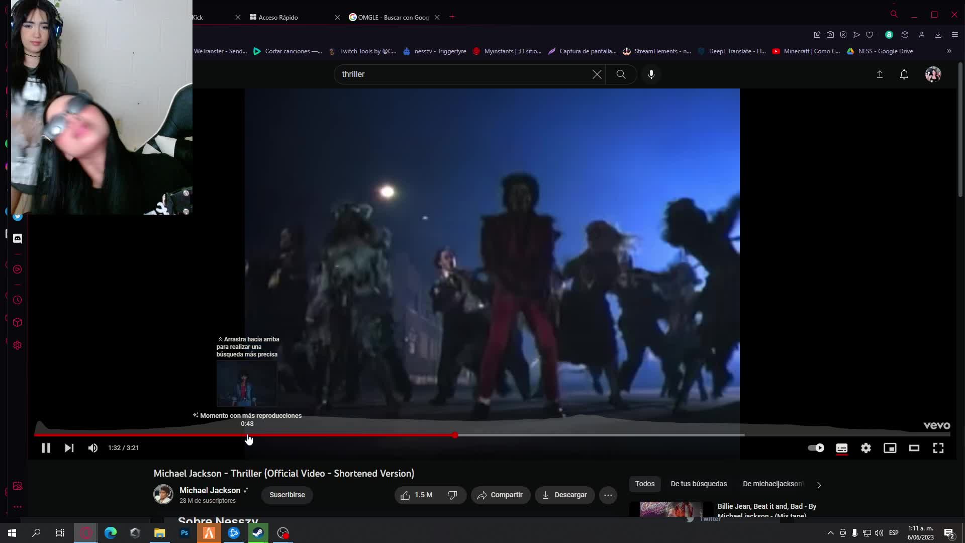Image resolution: width=965 pixels, height=543 pixels.
Task: Toggle subtitles on the video
Action: point(842,448)
